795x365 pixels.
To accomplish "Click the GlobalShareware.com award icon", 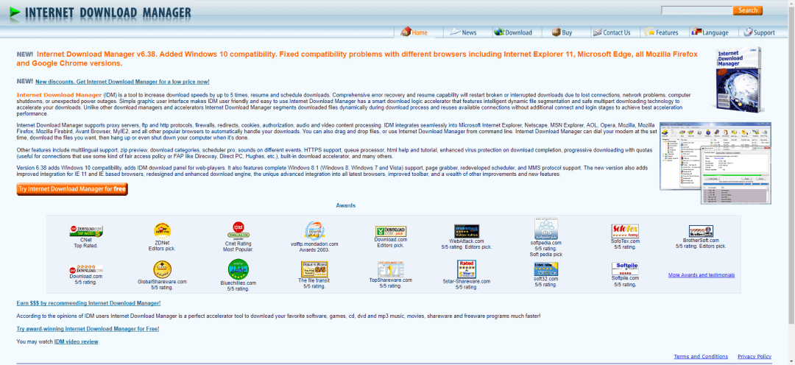I will point(162,269).
